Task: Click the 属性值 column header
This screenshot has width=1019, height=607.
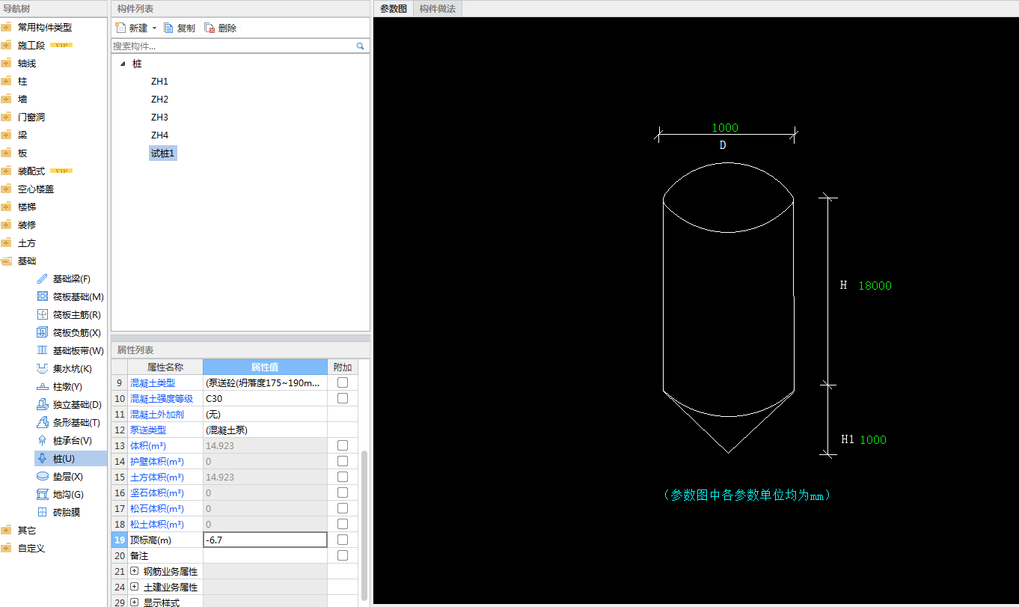Action: click(x=265, y=367)
